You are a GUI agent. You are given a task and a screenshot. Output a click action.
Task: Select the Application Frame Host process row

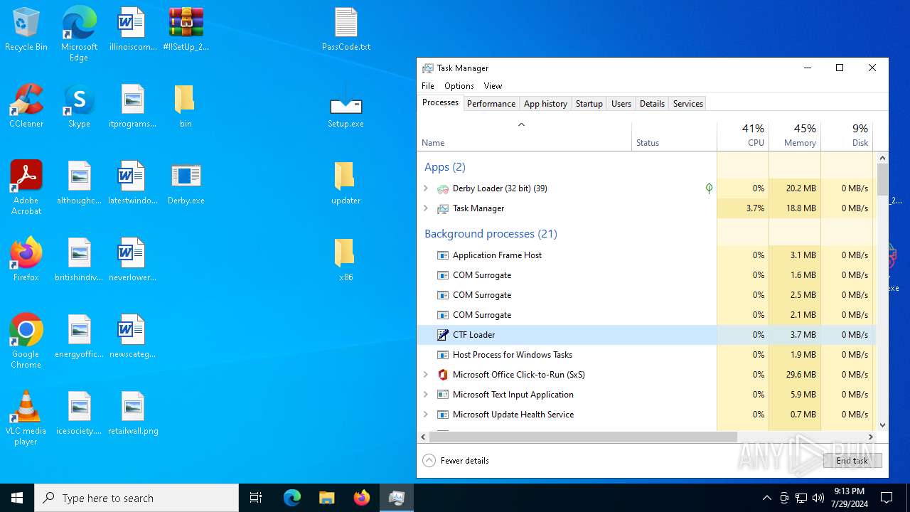click(x=646, y=255)
